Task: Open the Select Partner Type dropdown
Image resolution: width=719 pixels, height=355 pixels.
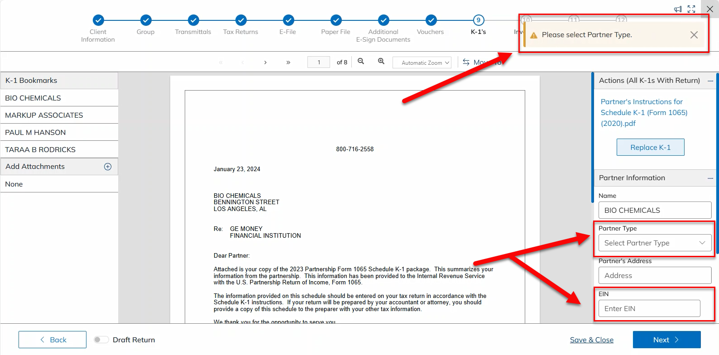Action: click(x=655, y=243)
